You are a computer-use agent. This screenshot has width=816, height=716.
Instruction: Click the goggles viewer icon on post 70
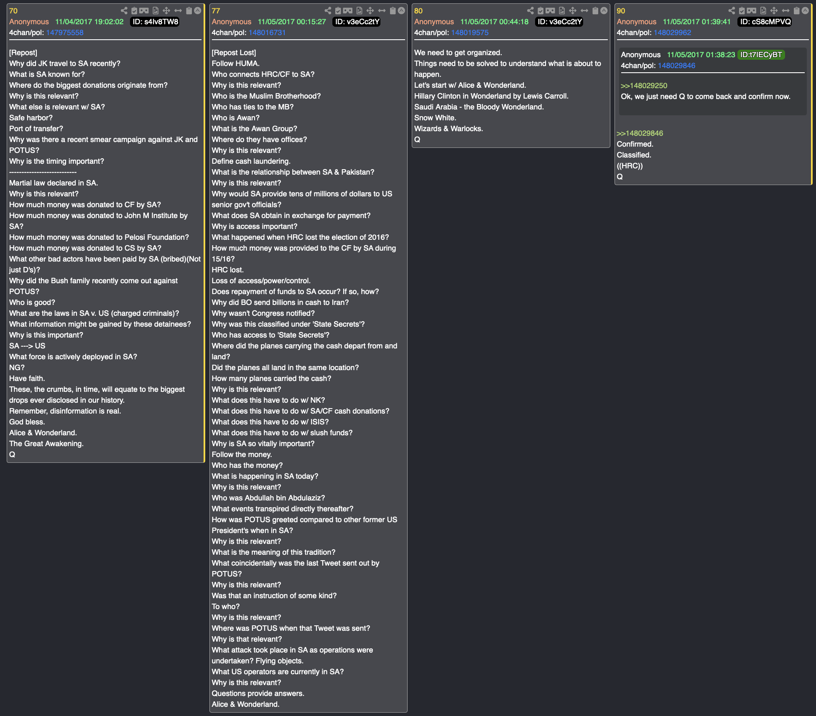144,10
